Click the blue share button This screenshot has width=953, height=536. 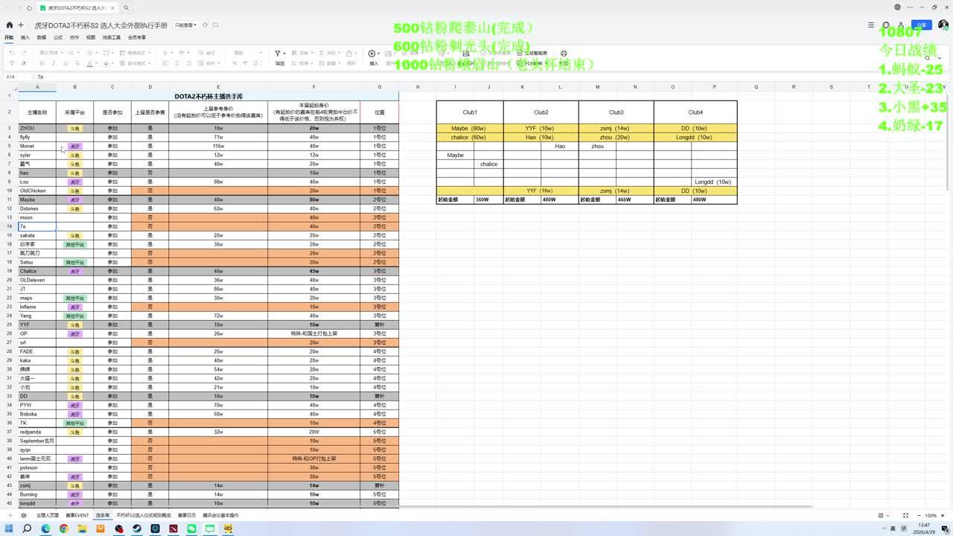[x=922, y=25]
